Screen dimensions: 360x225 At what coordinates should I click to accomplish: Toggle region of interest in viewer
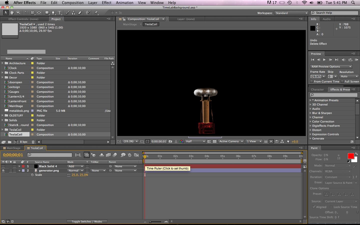[x=209, y=141]
